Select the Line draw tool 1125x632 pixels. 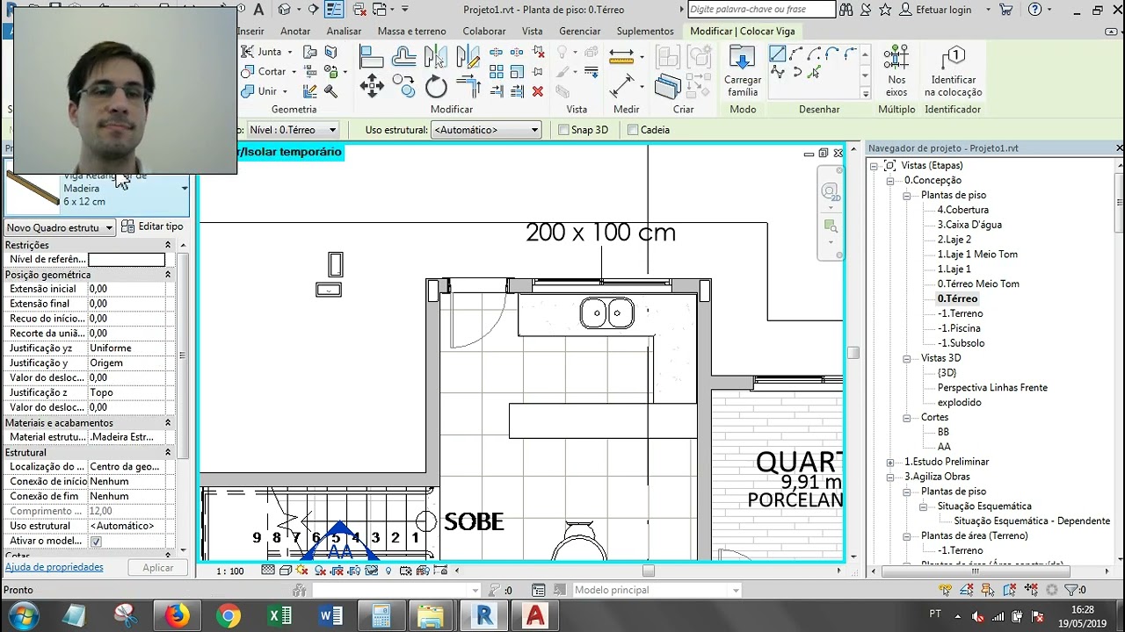click(x=777, y=54)
